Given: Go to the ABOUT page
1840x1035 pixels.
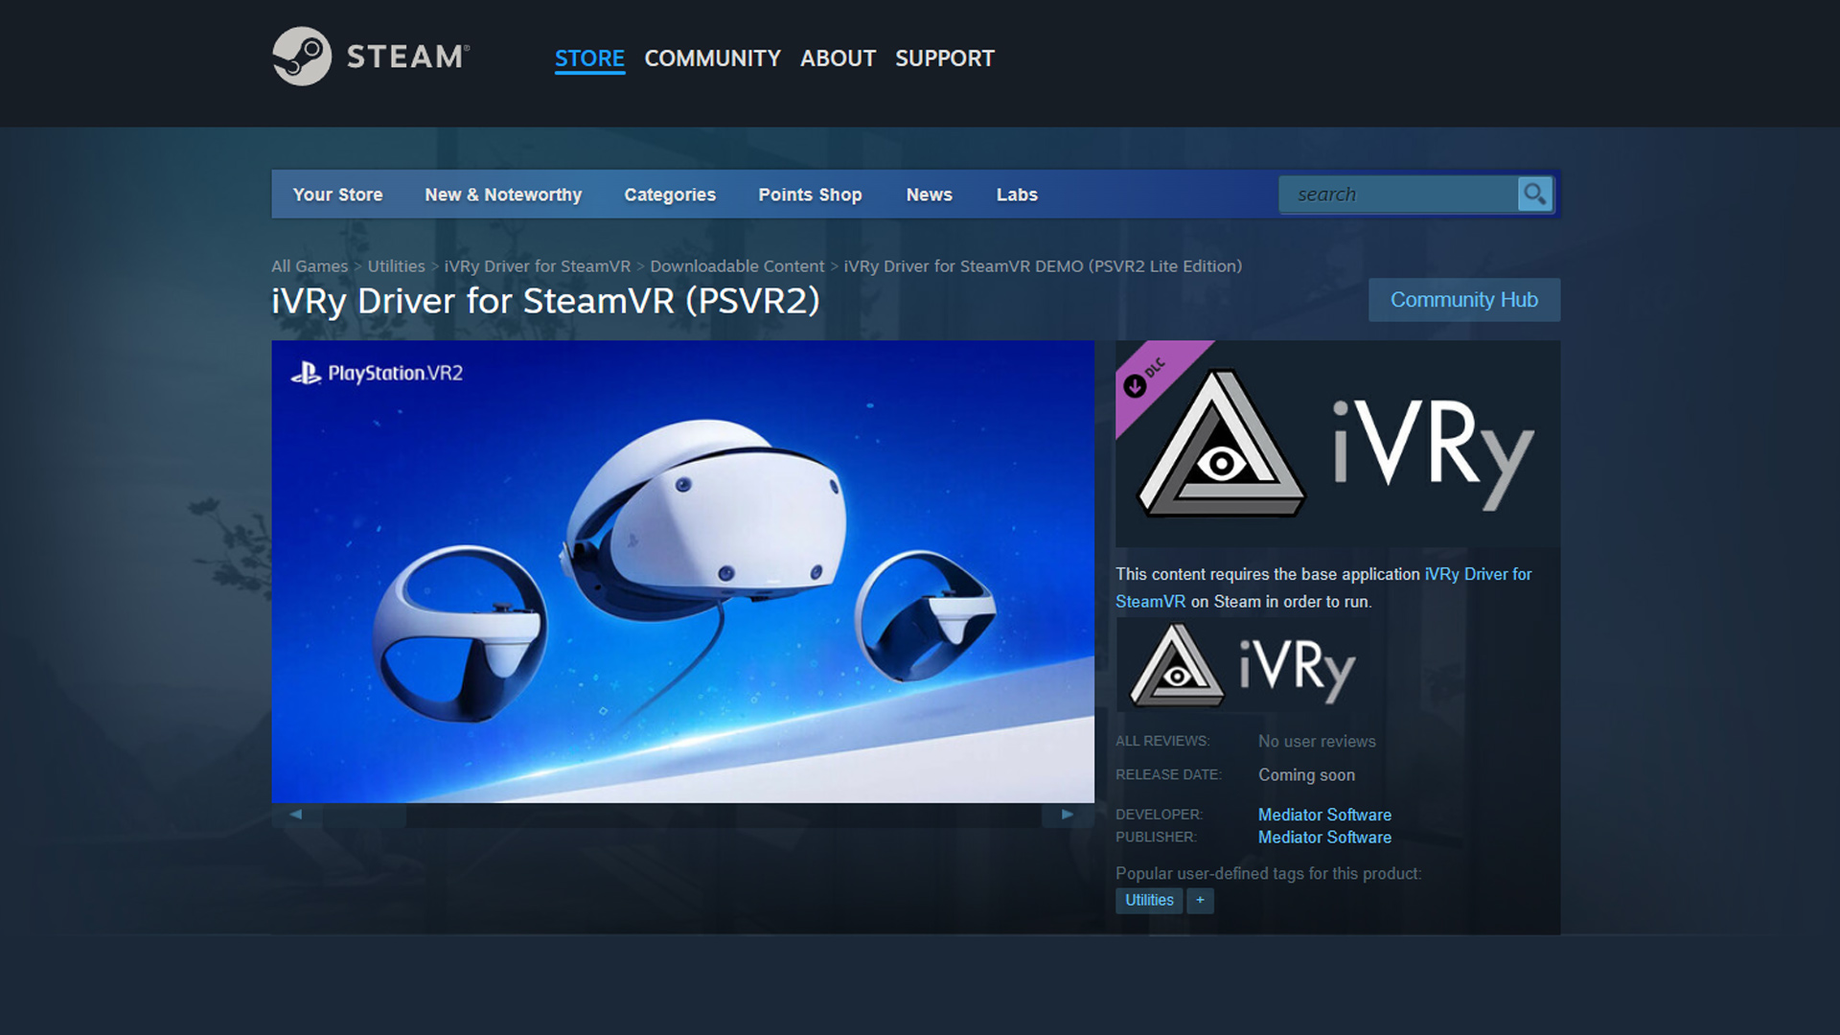Looking at the screenshot, I should coord(838,58).
